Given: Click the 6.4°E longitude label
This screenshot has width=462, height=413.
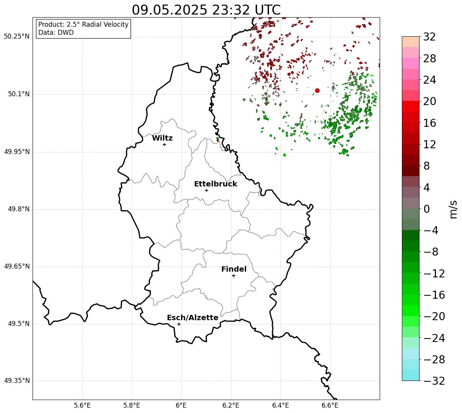Looking at the screenshot, I should click(281, 405).
